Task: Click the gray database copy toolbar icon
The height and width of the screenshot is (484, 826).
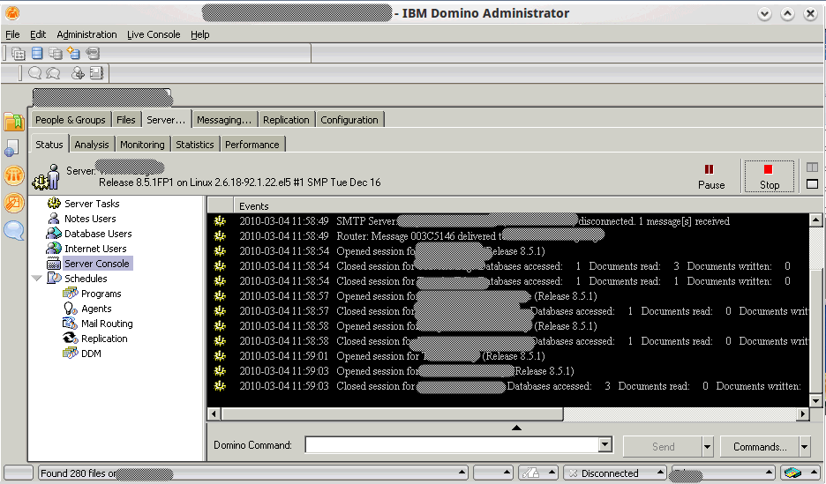Action: [x=55, y=53]
